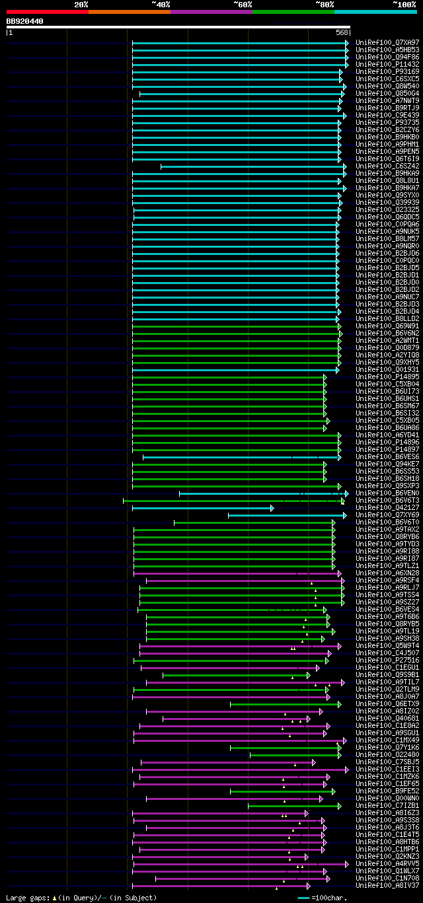
Task: Select hit label UniRef100_Q6ETX9
Action: 387,704
